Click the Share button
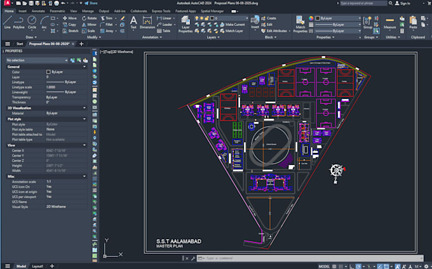 pyautogui.click(x=91, y=3)
